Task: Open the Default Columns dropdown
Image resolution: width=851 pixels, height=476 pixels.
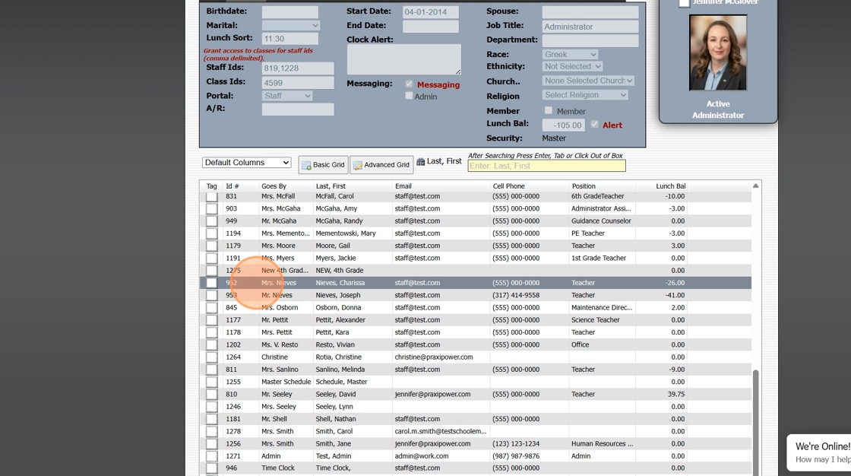Action: pyautogui.click(x=247, y=163)
